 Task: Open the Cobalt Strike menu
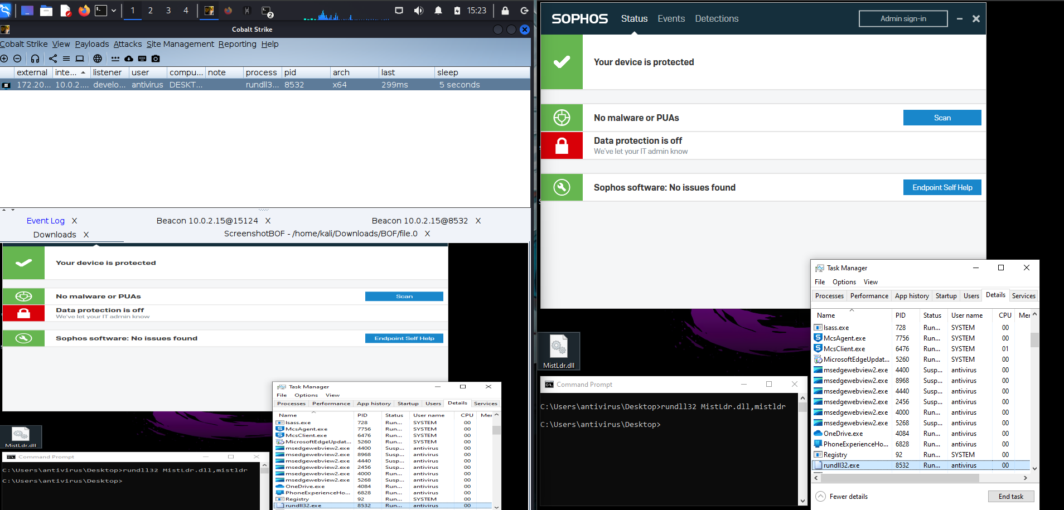24,44
